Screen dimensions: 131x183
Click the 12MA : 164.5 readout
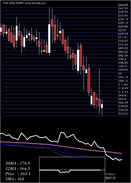[x=18, y=169]
